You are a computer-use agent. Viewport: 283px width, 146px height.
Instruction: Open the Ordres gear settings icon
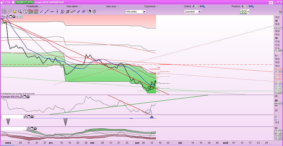[x=203, y=6]
